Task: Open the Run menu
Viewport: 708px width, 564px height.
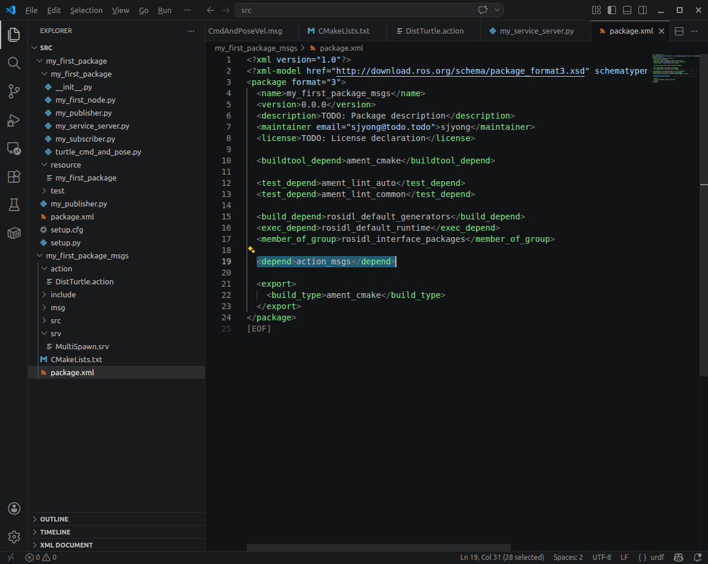Action: [x=165, y=10]
